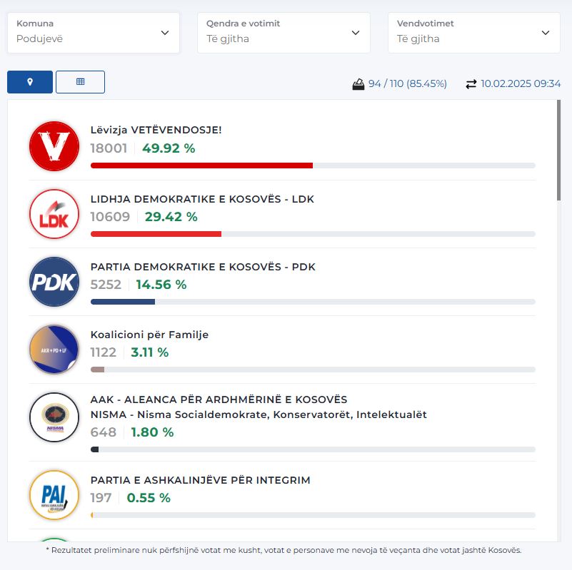Click the 14.56 % percentage
The height and width of the screenshot is (570, 572).
[x=161, y=285]
